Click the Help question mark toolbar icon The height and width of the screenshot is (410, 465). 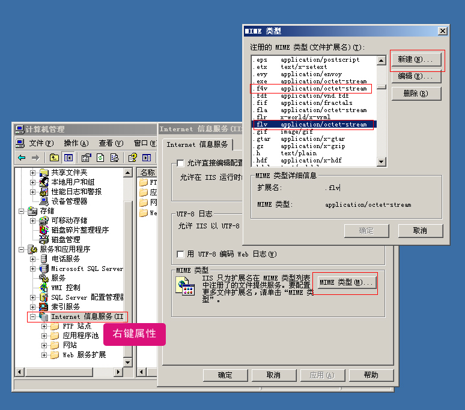click(132, 158)
